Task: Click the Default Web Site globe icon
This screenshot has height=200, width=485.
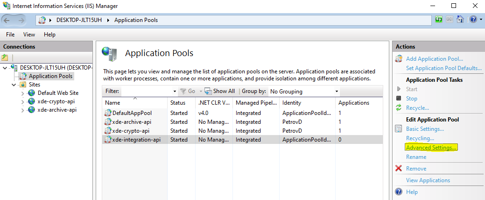Action: point(32,93)
